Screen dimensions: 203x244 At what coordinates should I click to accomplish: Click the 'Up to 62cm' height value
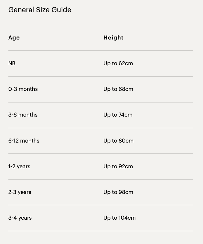[x=118, y=63]
